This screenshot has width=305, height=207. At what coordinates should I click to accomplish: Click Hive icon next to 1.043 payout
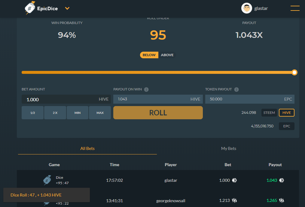coord(282,181)
